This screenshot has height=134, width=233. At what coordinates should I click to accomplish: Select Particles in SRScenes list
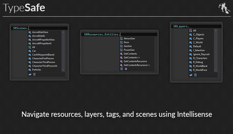click(x=37, y=70)
